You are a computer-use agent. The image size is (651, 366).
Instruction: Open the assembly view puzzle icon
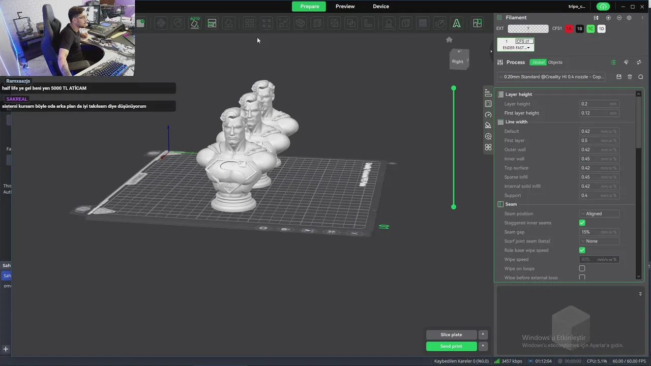(477, 23)
